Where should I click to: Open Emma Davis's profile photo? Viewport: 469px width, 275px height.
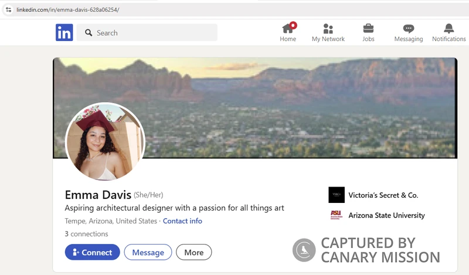pyautogui.click(x=105, y=141)
